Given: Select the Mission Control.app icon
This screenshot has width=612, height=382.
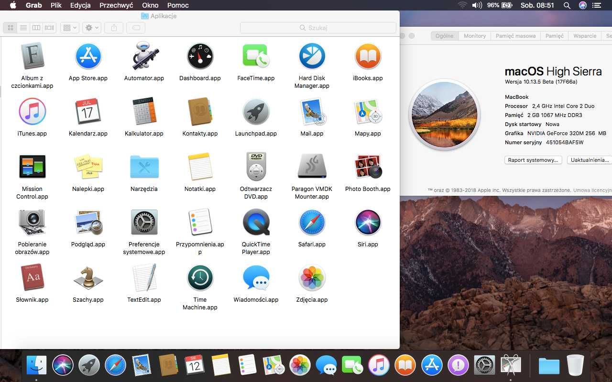Looking at the screenshot, I should 32,167.
